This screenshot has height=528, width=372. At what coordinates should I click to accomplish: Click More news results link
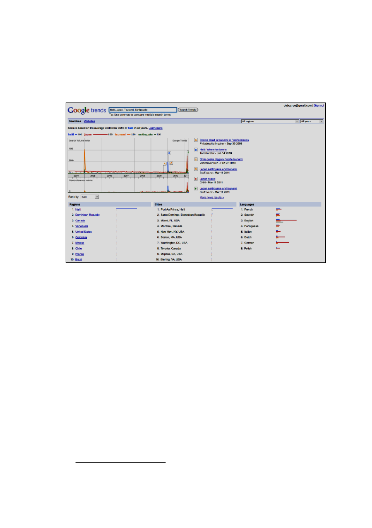pyautogui.click(x=212, y=197)
